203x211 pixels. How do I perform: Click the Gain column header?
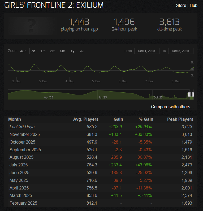[118, 119]
